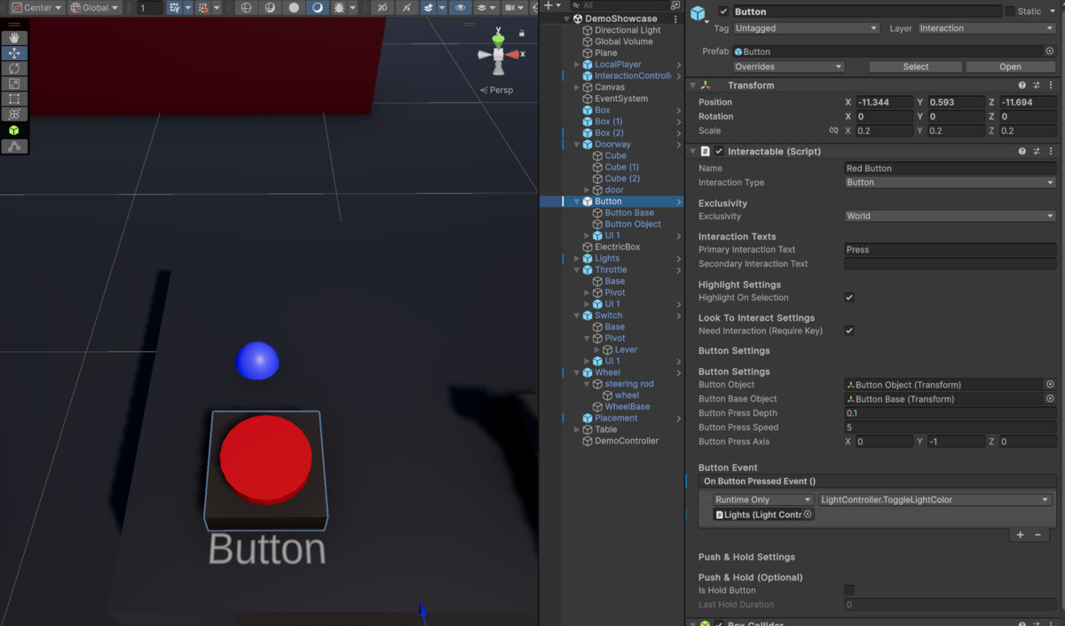
Task: Select the Hand (View) tool
Action: [x=14, y=37]
